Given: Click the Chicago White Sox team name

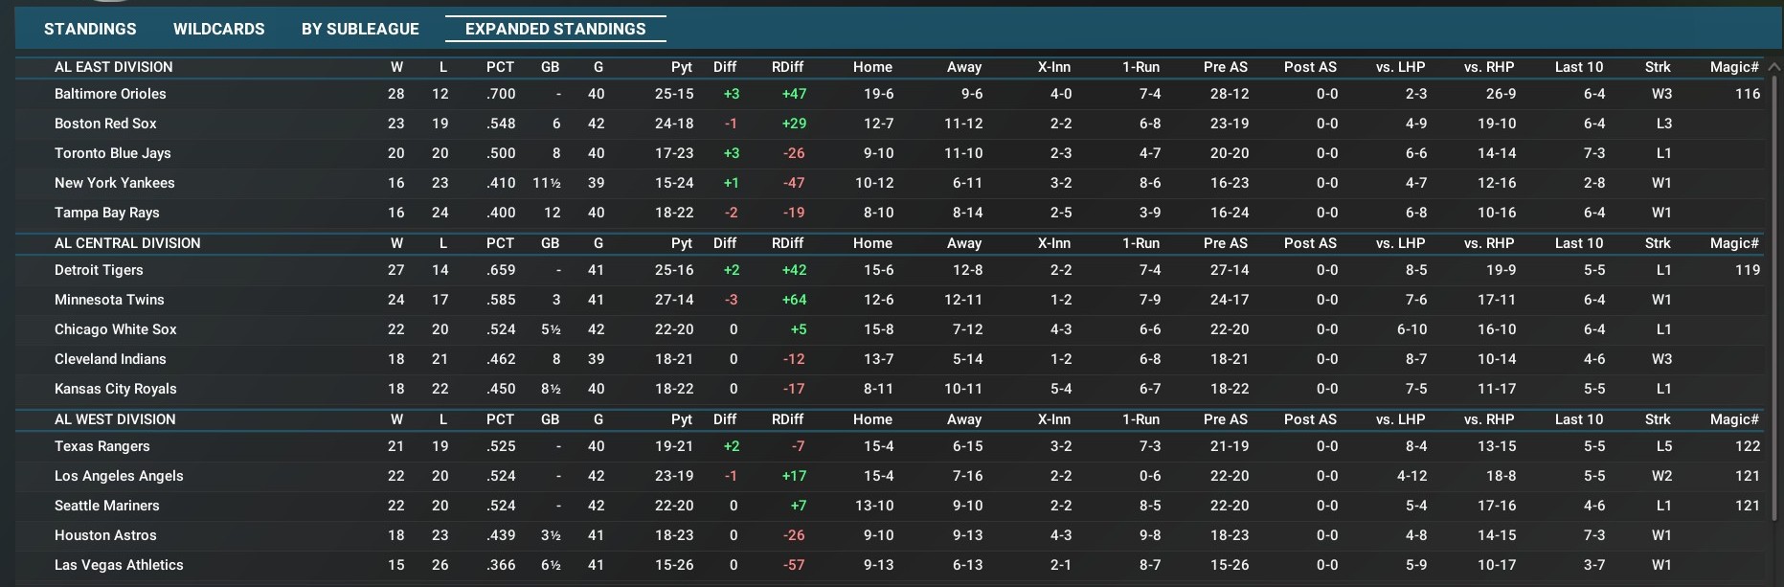Looking at the screenshot, I should 115,329.
